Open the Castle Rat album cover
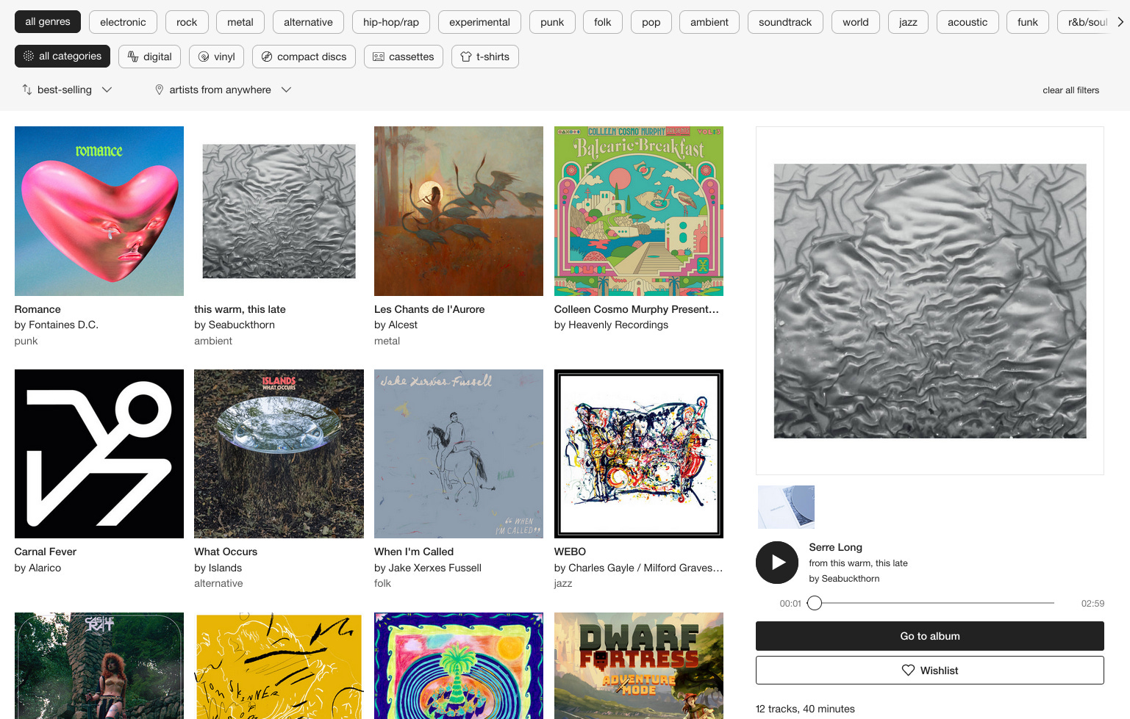Viewport: 1130px width, 719px height. [x=99, y=665]
